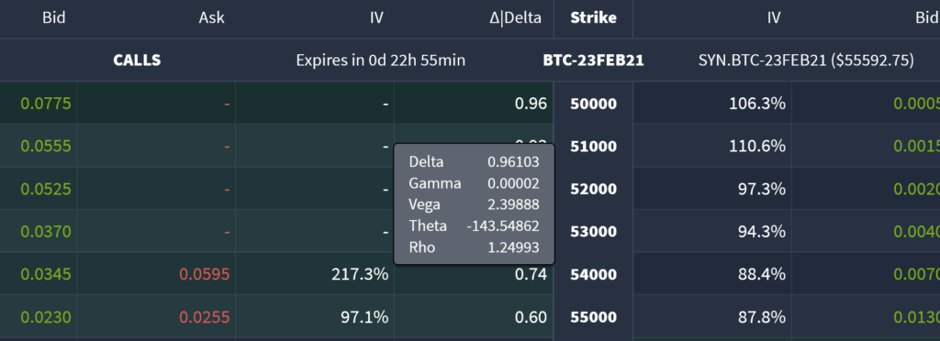Click the calls Ask column header
Viewport: 940px width, 341px height.
pyautogui.click(x=212, y=18)
